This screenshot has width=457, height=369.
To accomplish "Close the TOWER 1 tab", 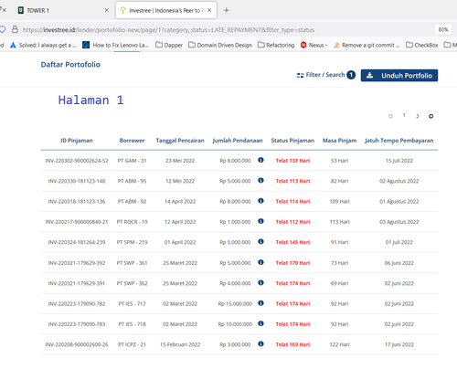I will coord(107,10).
